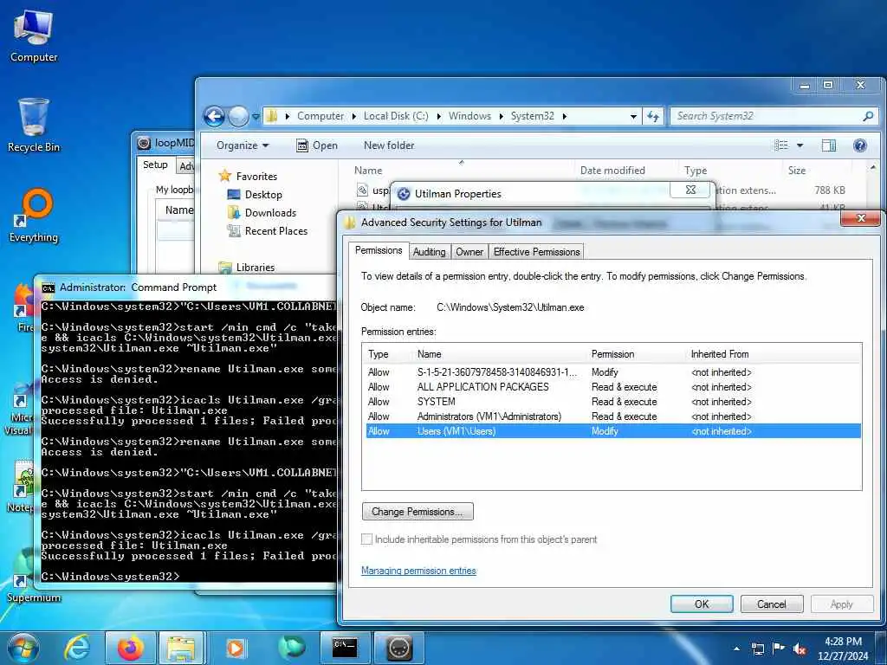Switch to Command Prompt taskbar button
Image resolution: width=887 pixels, height=665 pixels.
(x=345, y=648)
